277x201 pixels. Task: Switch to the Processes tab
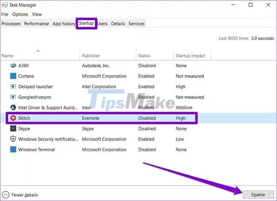click(11, 24)
